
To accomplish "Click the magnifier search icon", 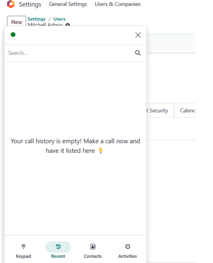I will (x=138, y=53).
